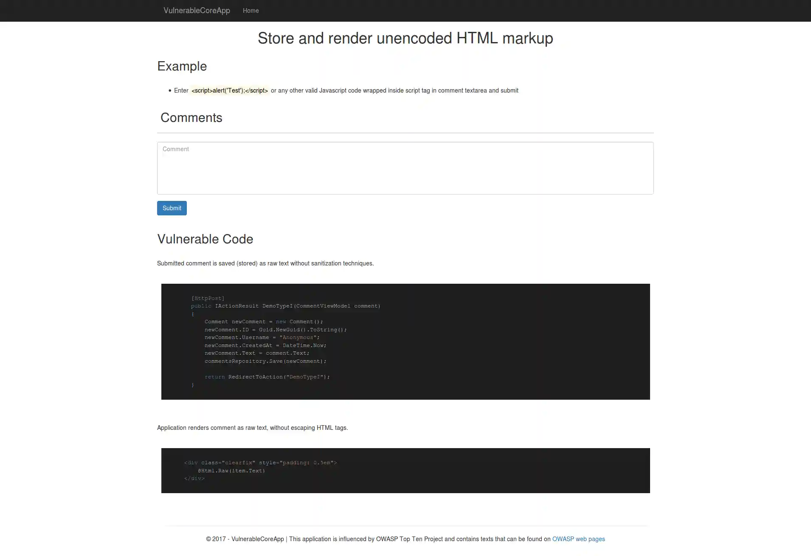Image resolution: width=811 pixels, height=556 pixels.
Task: Select the Html.Raw rendering code block
Action: [405, 470]
